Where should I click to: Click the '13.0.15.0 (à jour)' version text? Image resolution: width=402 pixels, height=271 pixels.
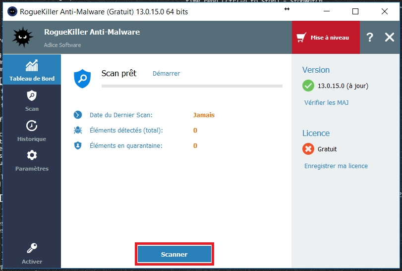click(x=343, y=86)
